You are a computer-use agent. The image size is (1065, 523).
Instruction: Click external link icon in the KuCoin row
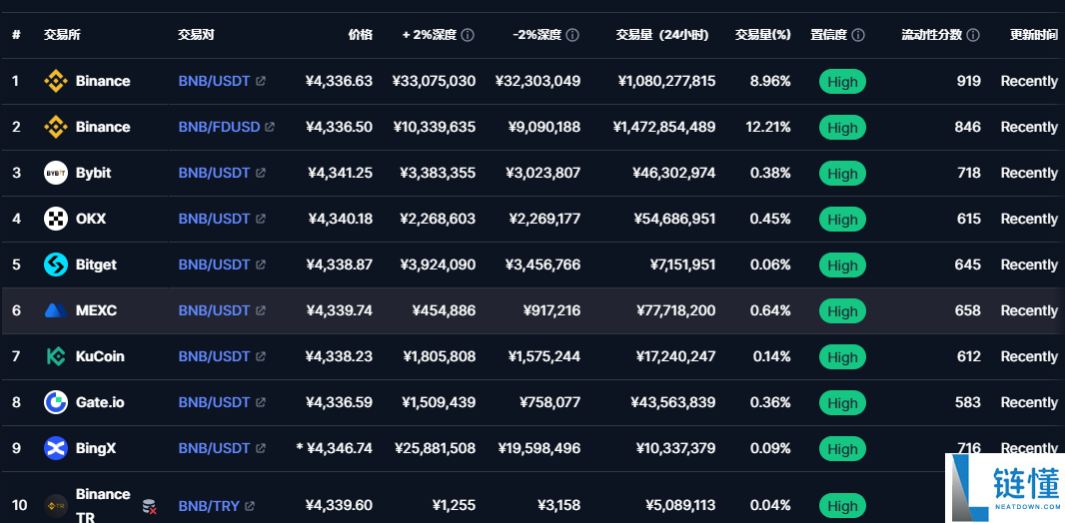point(260,356)
